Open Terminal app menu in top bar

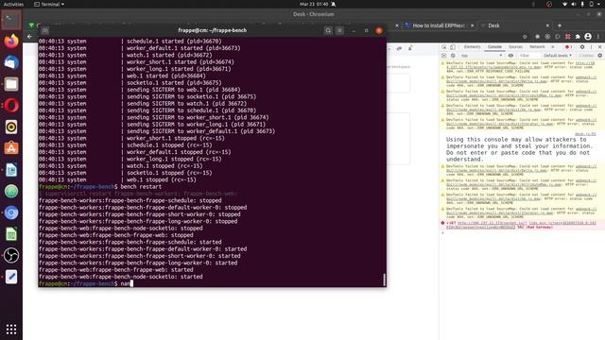point(49,4)
